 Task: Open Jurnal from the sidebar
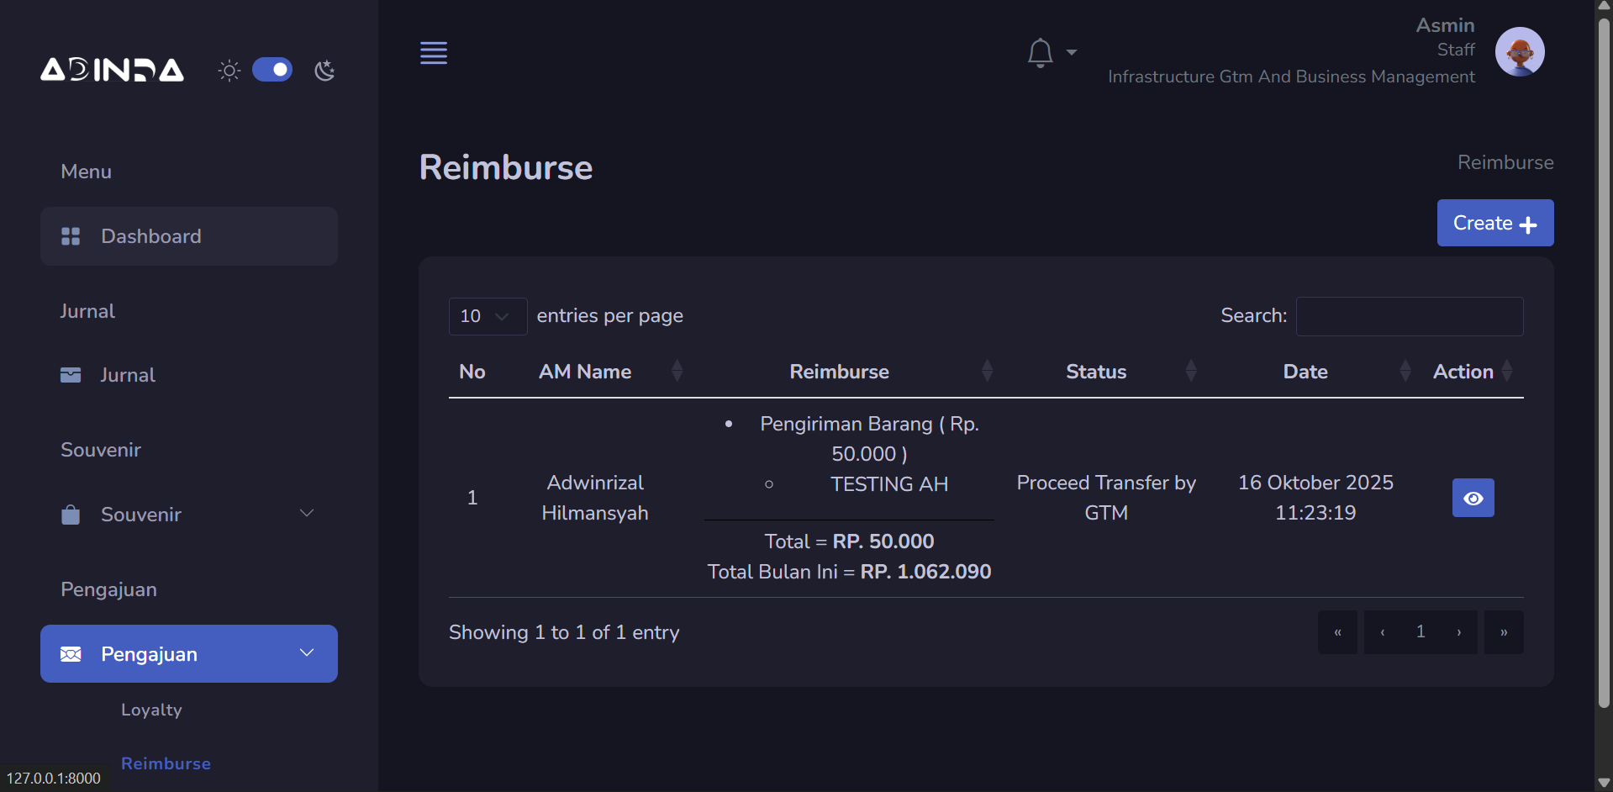pos(128,375)
